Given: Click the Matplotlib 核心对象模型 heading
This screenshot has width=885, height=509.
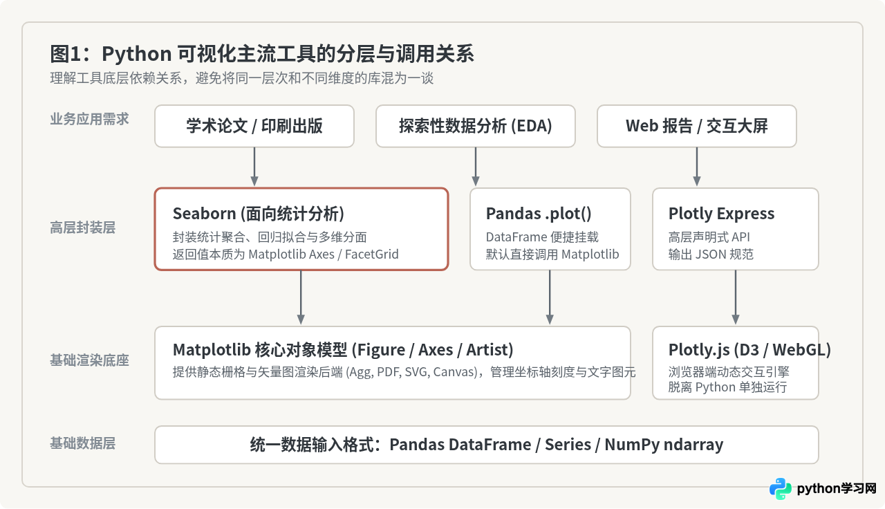Looking at the screenshot, I should point(343,349).
